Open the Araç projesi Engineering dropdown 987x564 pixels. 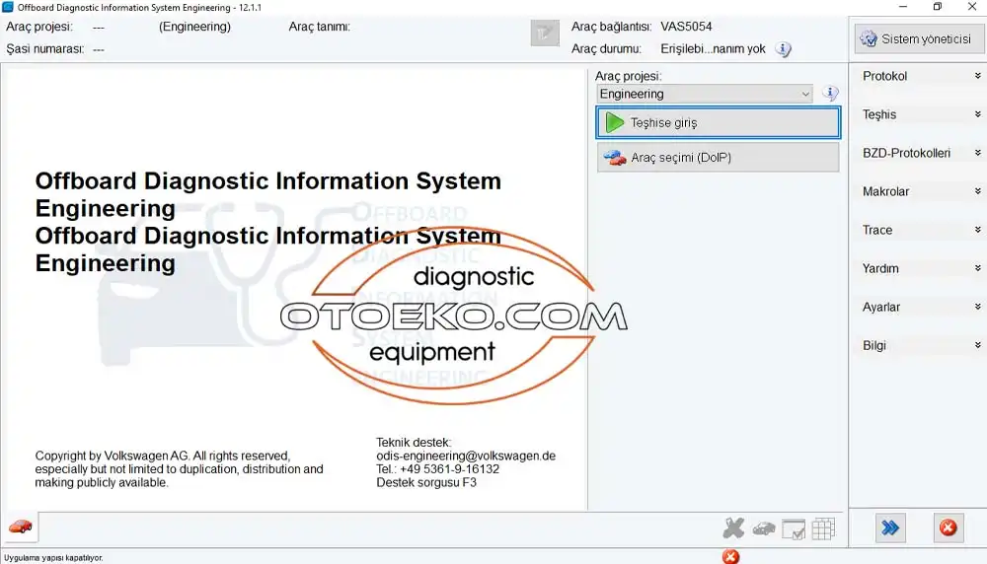click(705, 94)
